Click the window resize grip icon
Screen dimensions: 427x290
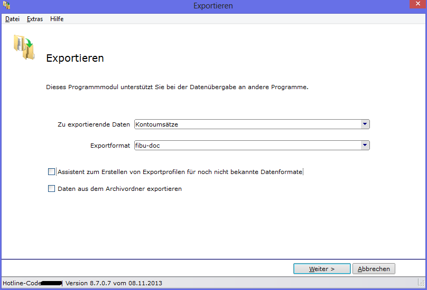click(421, 283)
